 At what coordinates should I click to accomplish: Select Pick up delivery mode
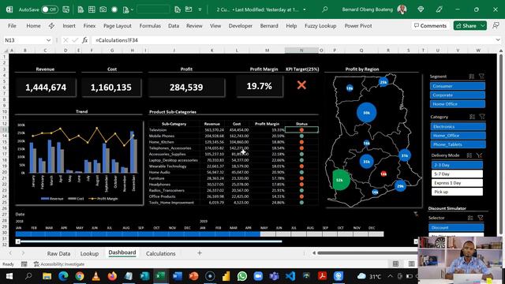tap(457, 192)
